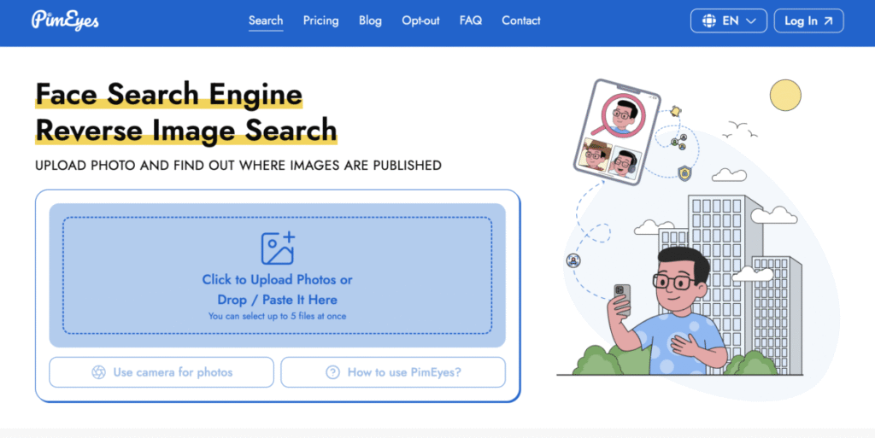Open the Contact page
The height and width of the screenshot is (438, 875).
click(x=520, y=20)
